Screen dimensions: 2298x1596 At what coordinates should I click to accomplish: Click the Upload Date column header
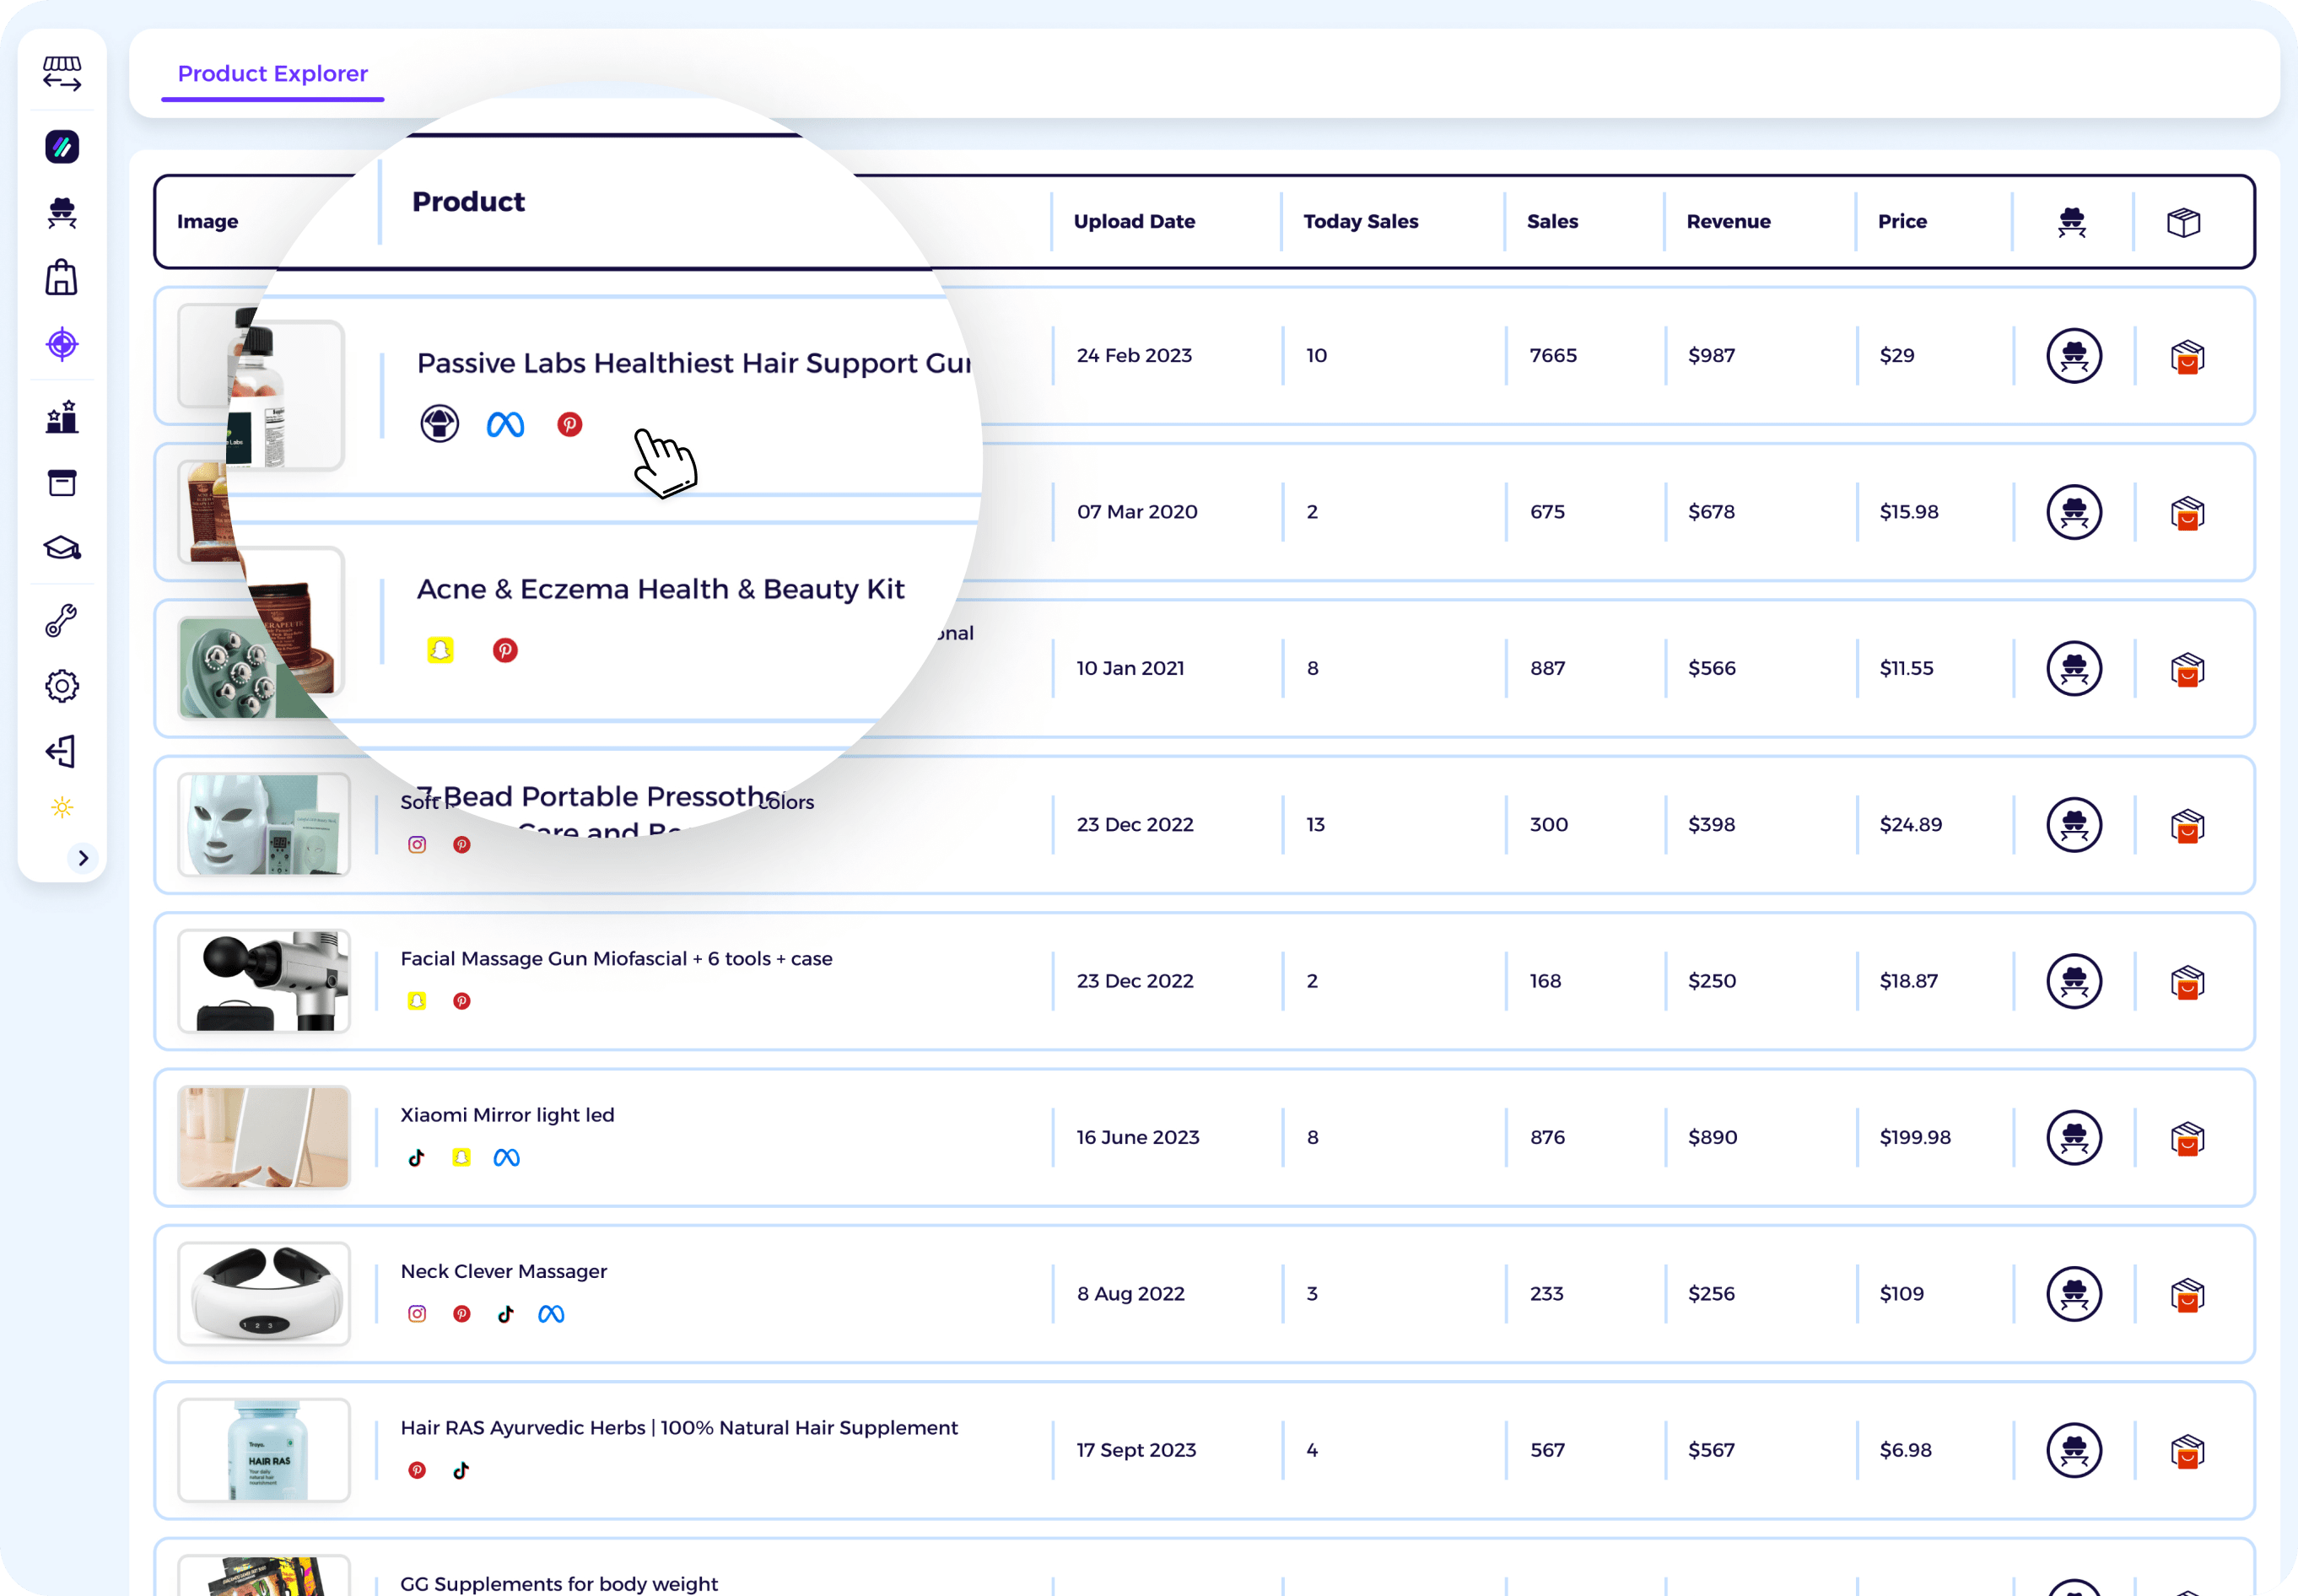point(1134,221)
